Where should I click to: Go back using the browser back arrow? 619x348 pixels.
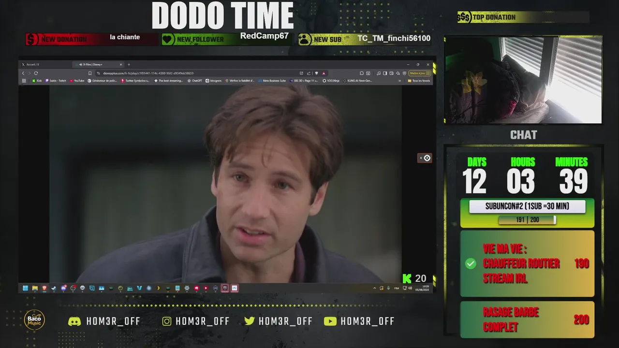(x=23, y=73)
